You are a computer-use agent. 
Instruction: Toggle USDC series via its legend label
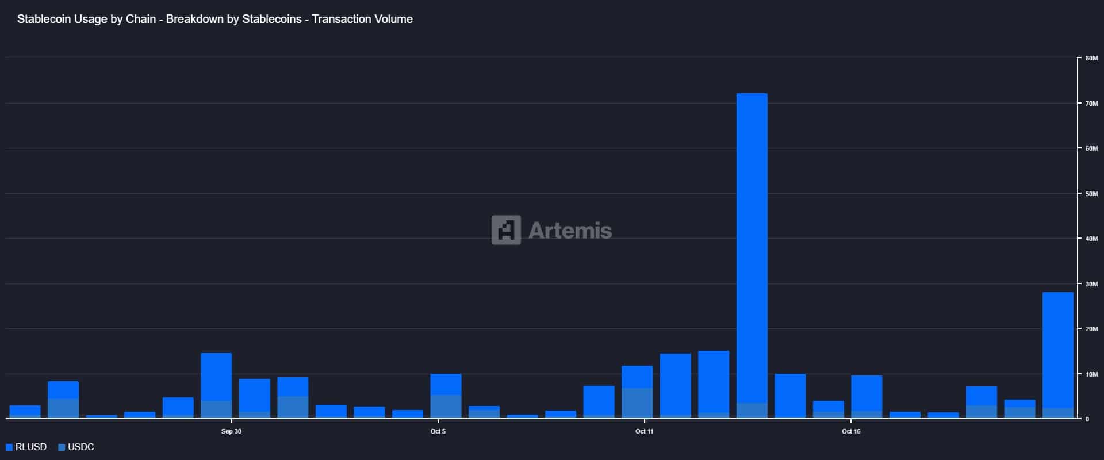coord(81,447)
